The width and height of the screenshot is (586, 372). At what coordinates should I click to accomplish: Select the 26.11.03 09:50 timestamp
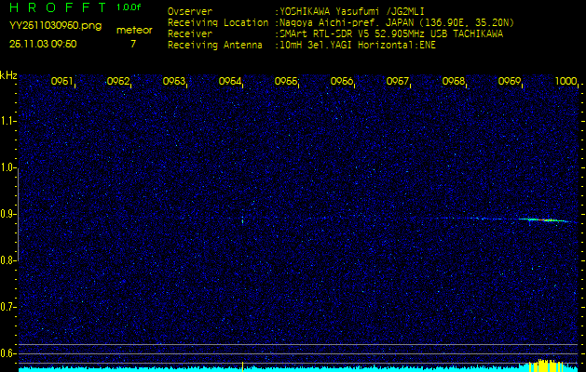[x=43, y=44]
